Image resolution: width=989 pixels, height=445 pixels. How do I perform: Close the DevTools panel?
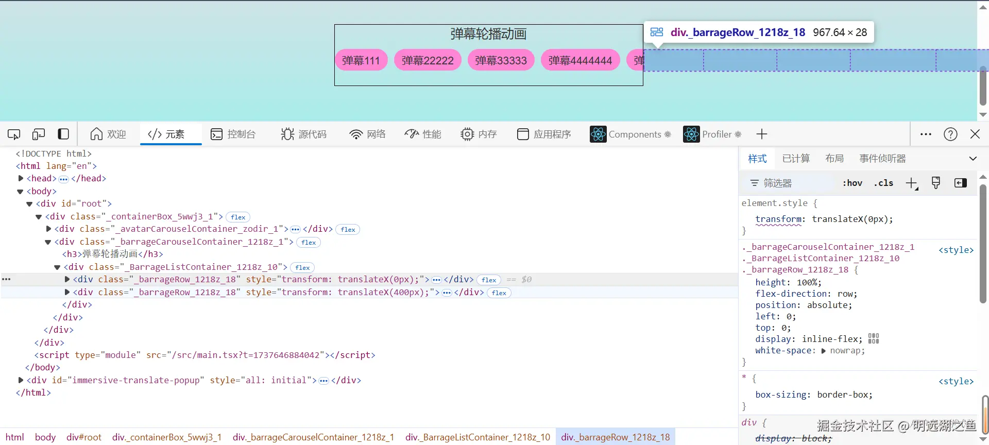(x=975, y=134)
